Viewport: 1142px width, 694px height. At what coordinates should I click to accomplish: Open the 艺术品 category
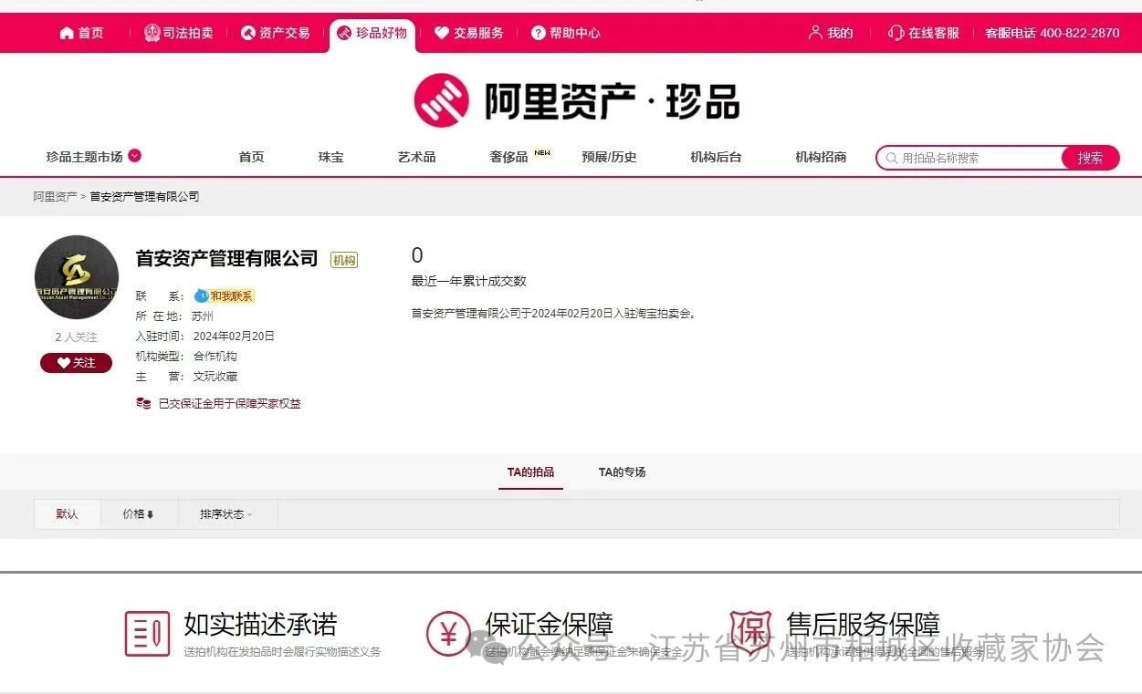coord(416,157)
